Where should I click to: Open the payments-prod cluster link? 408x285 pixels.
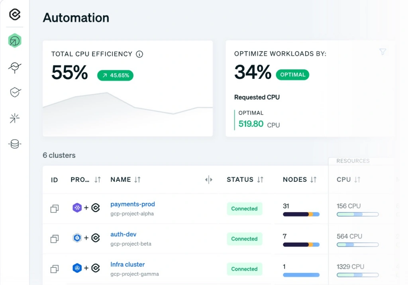click(132, 204)
